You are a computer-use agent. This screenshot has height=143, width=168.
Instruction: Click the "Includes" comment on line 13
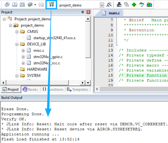[x=136, y=50]
